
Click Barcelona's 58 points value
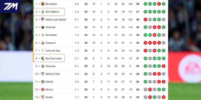point(138,4)
